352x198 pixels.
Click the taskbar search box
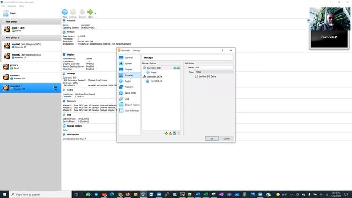[40, 194]
